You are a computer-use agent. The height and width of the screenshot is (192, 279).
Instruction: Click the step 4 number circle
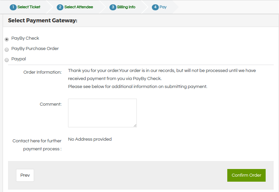point(155,7)
